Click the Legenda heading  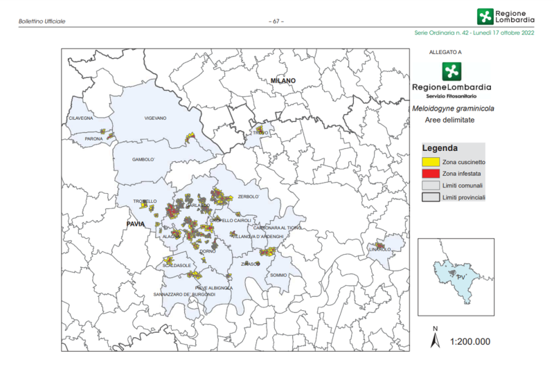[x=440, y=148]
